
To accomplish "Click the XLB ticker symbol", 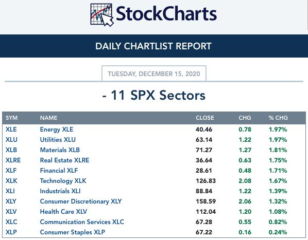I will point(11,150).
